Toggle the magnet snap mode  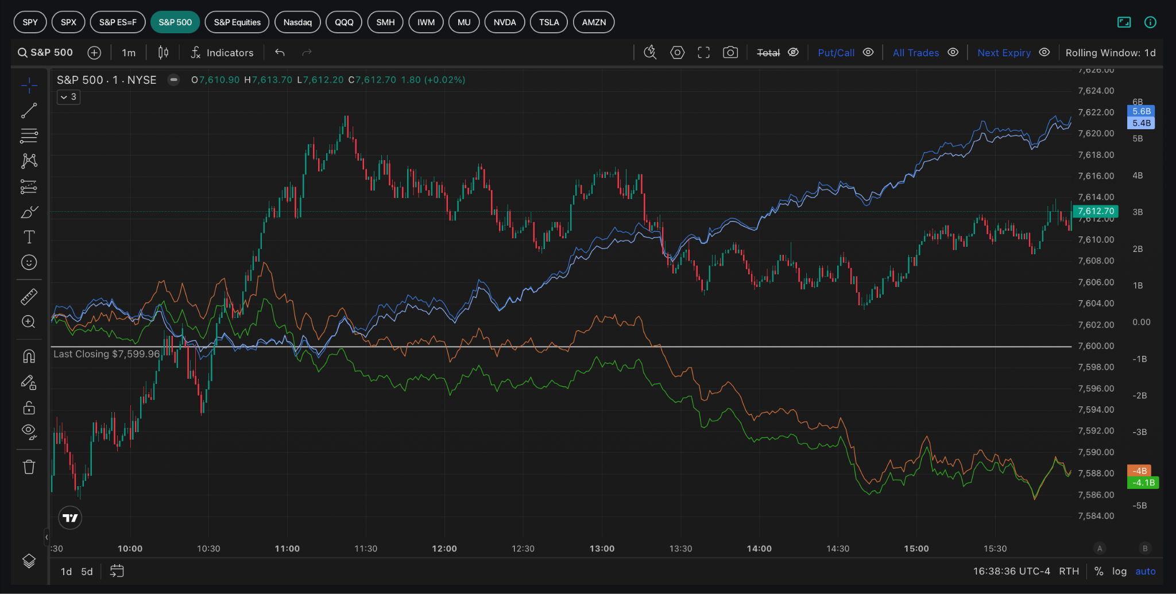click(29, 356)
